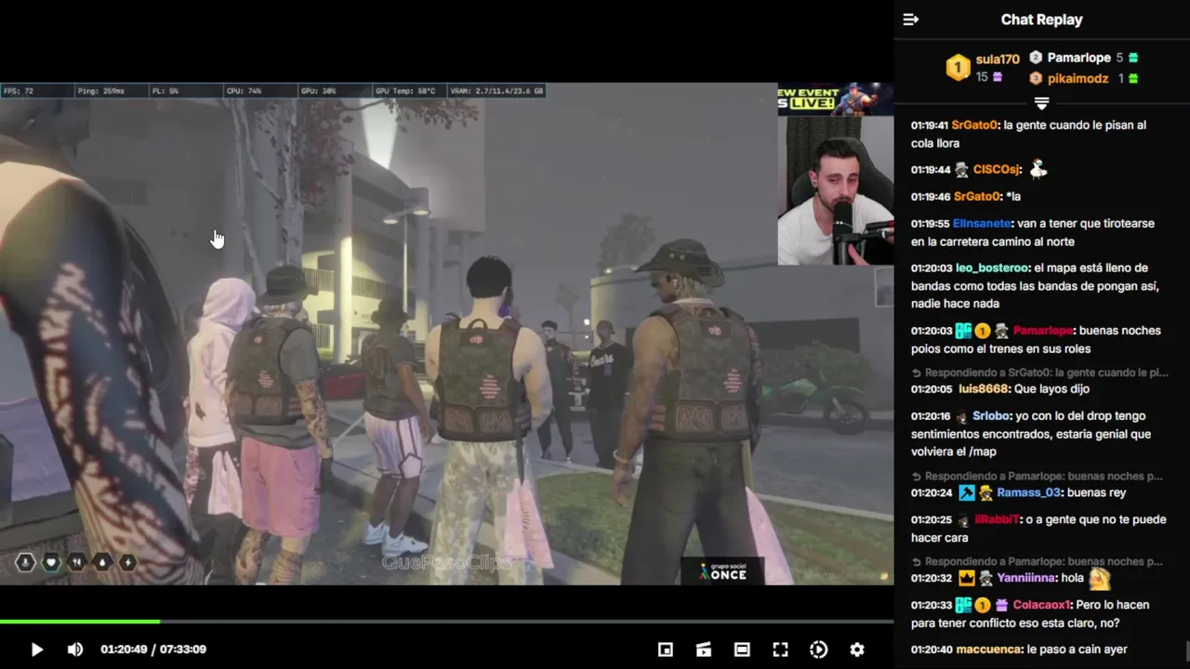Image resolution: width=1190 pixels, height=669 pixels.
Task: Click the current time 01:20:49 display
Action: [x=124, y=649]
